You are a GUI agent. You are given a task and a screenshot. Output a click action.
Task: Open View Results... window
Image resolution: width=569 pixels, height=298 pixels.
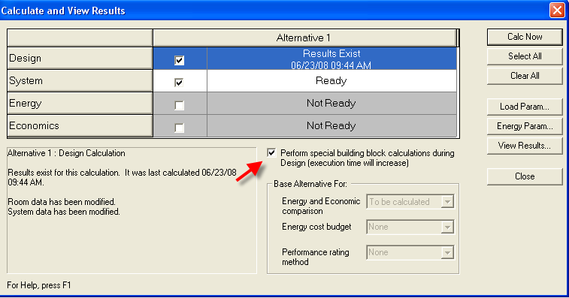pyautogui.click(x=525, y=146)
